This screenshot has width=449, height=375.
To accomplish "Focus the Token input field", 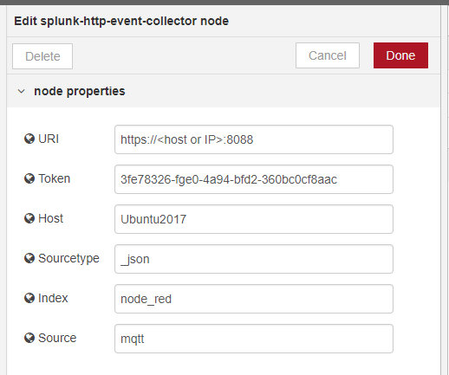I will pyautogui.click(x=254, y=179).
